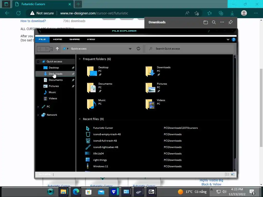Show hidden system tray icons
This screenshot has height=197, width=263.
212,190
